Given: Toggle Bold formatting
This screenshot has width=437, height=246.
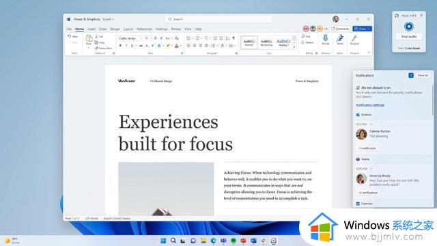Looking at the screenshot, I should pyautogui.click(x=120, y=46).
